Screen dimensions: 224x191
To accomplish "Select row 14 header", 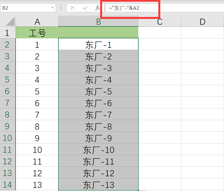I will (x=8, y=185).
